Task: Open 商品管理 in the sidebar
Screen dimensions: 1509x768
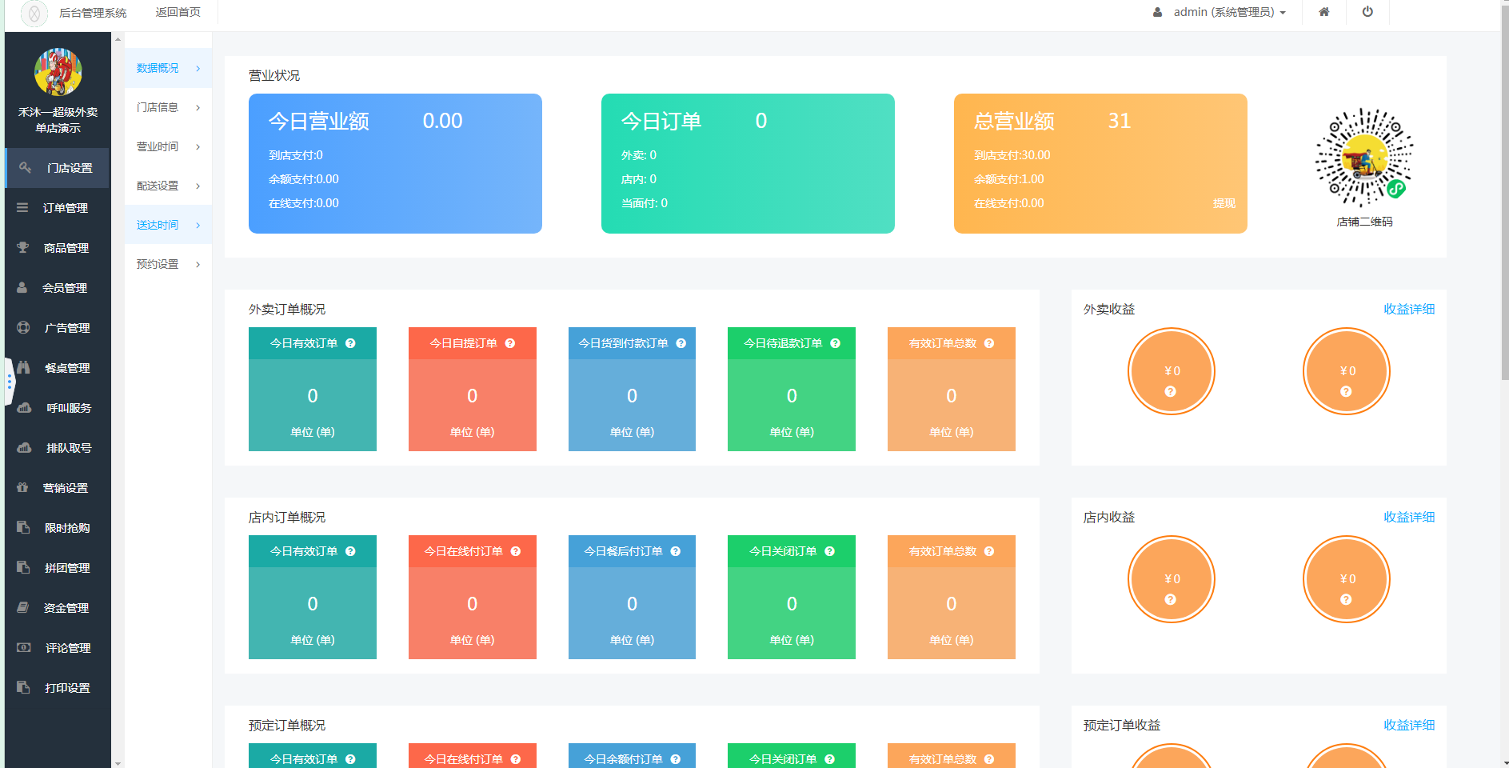Action: [x=66, y=248]
